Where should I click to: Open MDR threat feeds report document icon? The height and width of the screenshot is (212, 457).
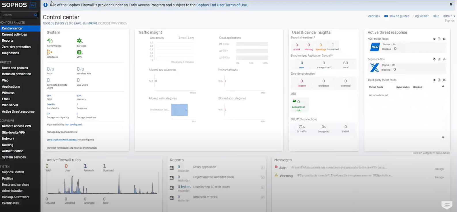439,39
